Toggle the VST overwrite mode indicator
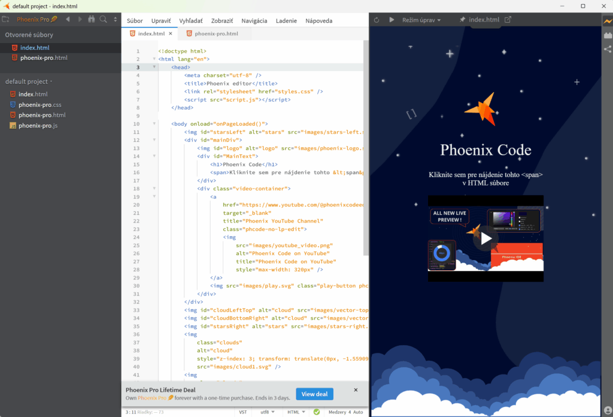This screenshot has height=417, width=613. point(243,412)
